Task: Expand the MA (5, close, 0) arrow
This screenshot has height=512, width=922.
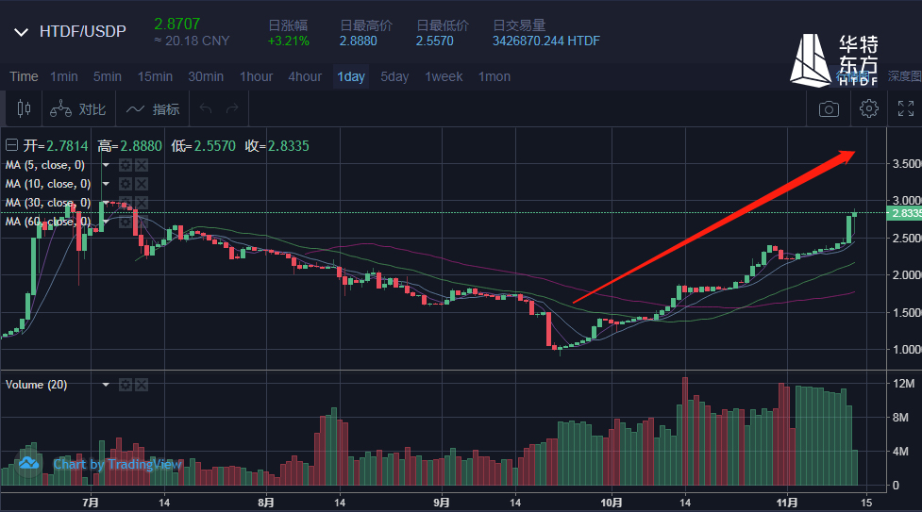Action: 106,165
